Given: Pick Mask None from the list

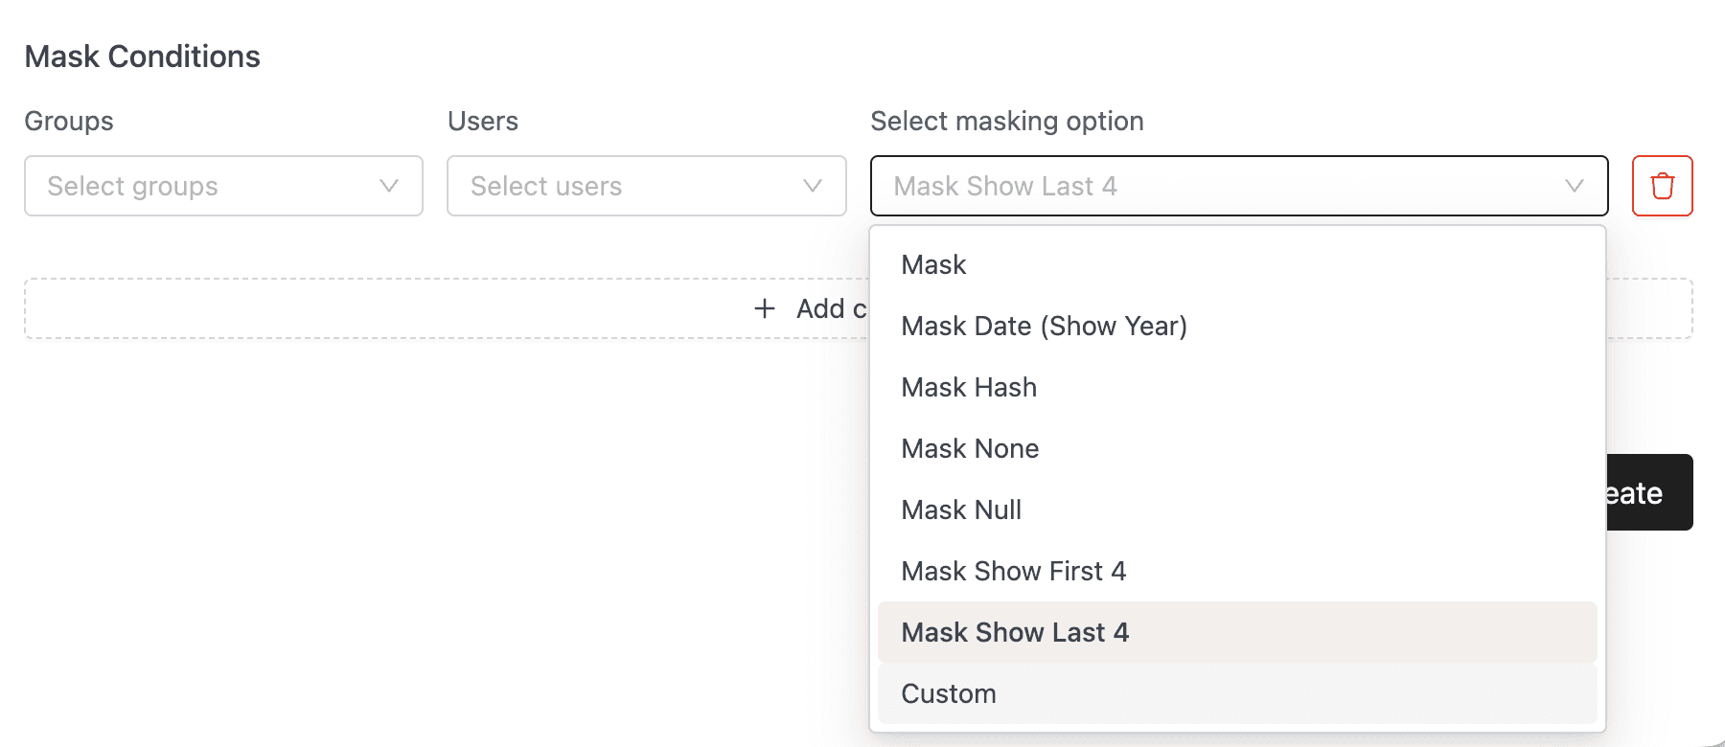Looking at the screenshot, I should click(x=970, y=448).
